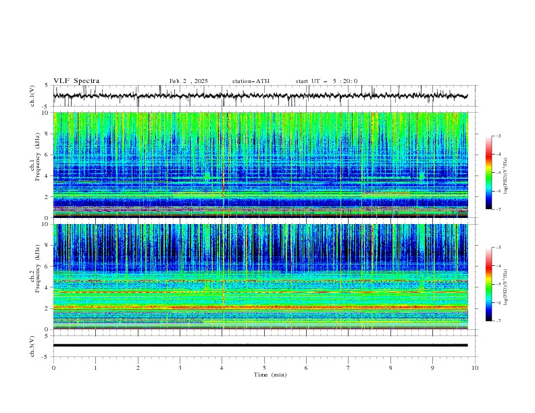
Task: Click the '-7' label on ch.2 colorbar
Action: click(498, 321)
